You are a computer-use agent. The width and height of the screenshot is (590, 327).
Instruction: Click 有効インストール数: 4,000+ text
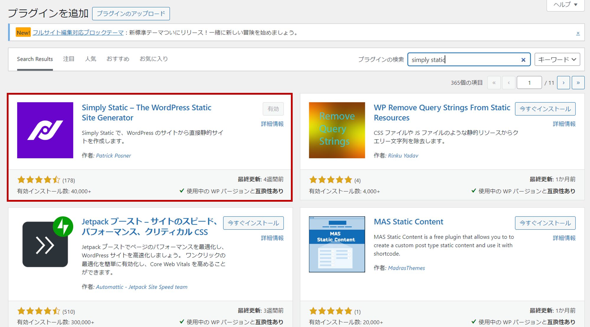(x=344, y=191)
